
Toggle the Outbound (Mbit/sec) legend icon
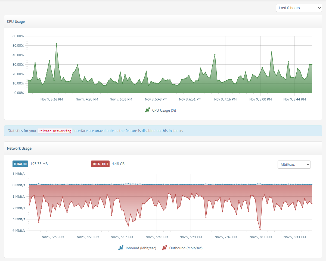(x=164, y=248)
